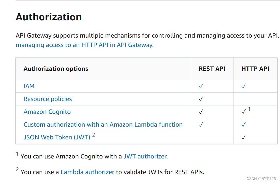Click Amazon Cognito checkmark under HTTP API

pos(244,112)
